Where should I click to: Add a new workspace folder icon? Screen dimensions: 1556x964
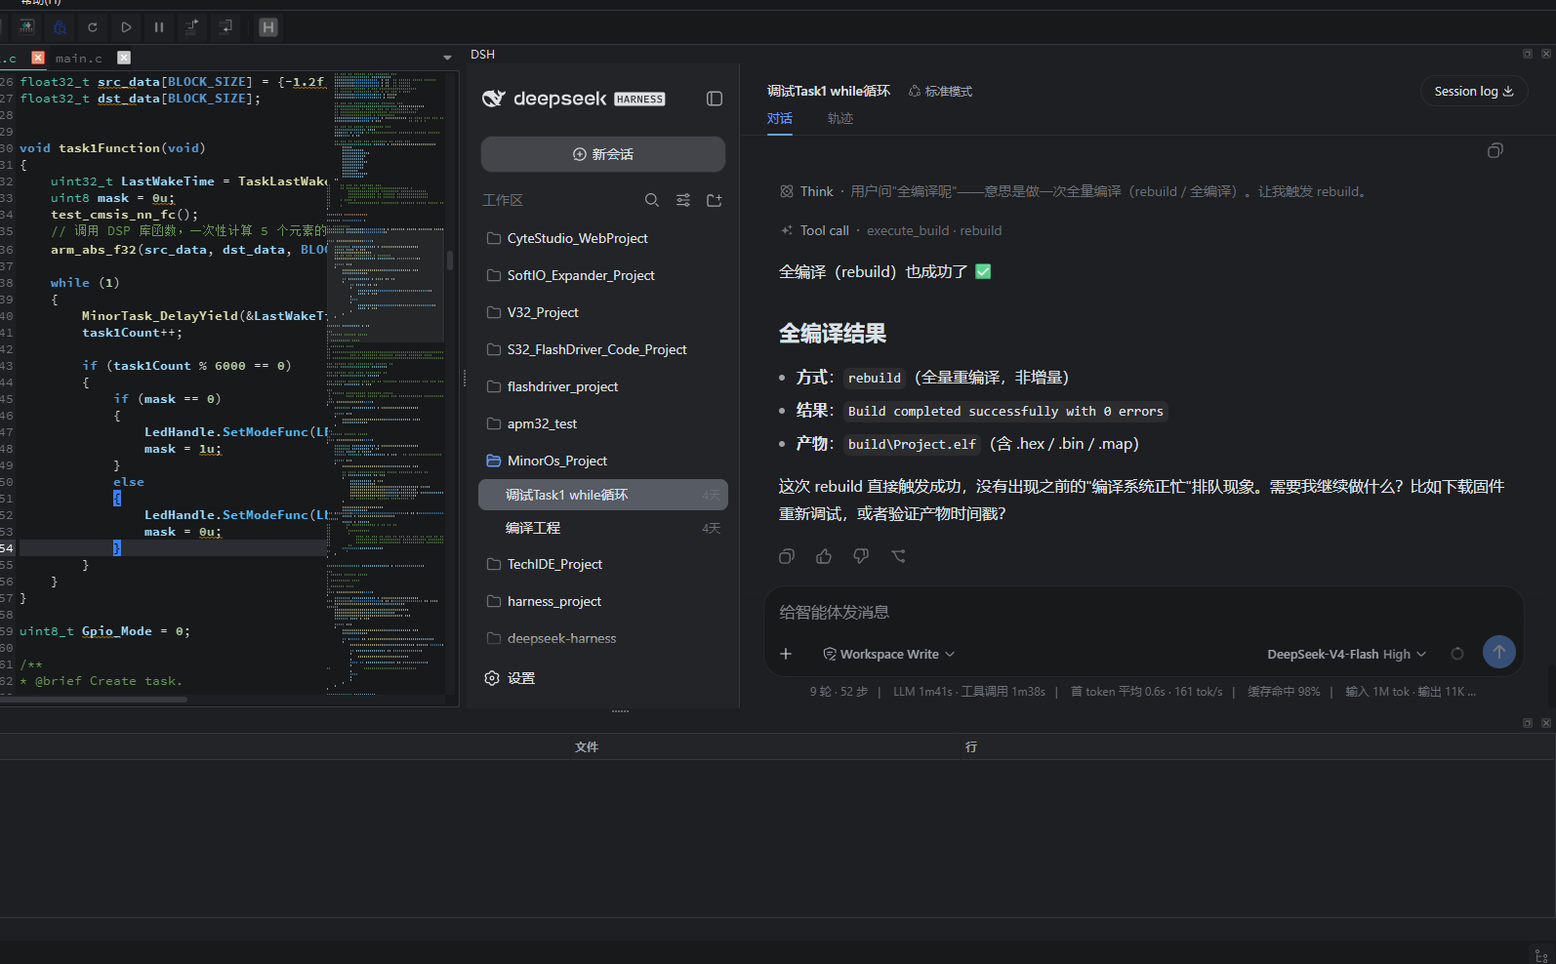(x=715, y=200)
